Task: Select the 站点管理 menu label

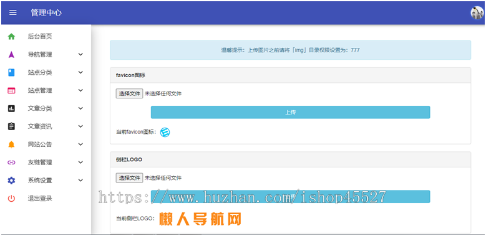Action: (x=40, y=91)
